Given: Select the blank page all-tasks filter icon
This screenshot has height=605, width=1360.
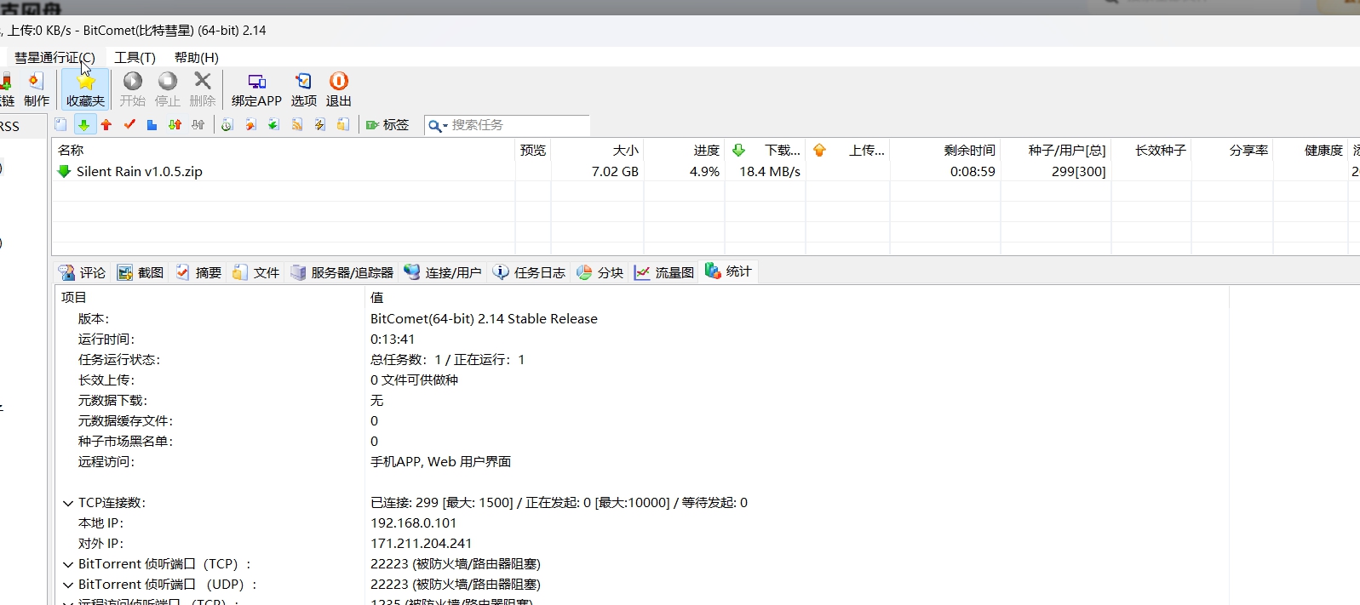Looking at the screenshot, I should [60, 125].
